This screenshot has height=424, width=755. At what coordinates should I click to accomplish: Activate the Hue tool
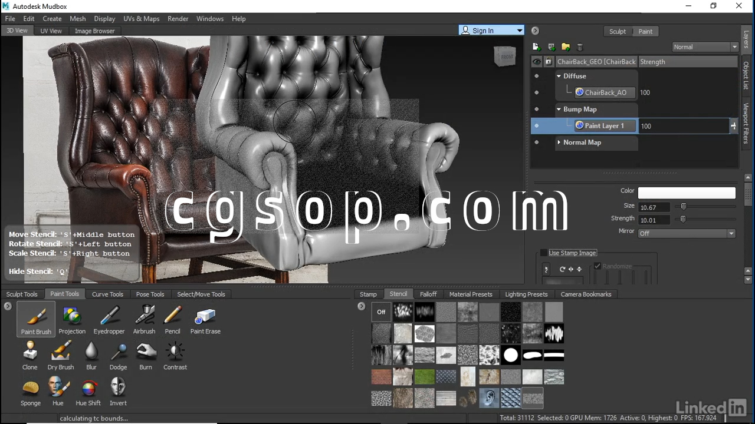[58, 391]
